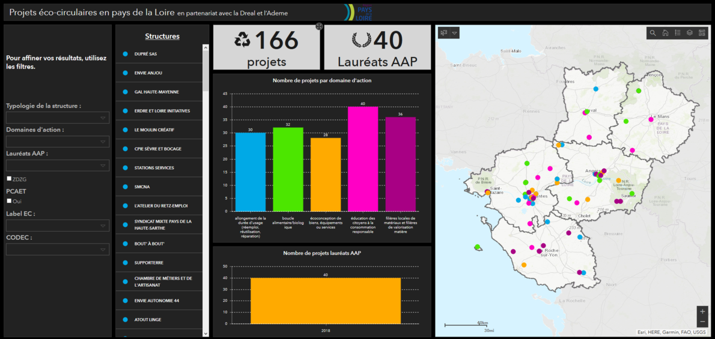Image resolution: width=715 pixels, height=339 pixels.
Task: Open the Typologie de la structure dropdown
Action: [58, 118]
